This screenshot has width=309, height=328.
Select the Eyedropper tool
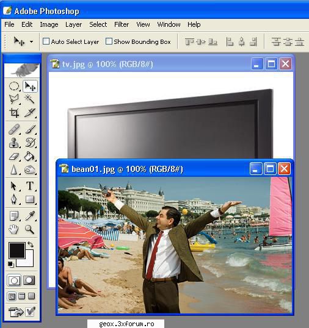point(29,215)
